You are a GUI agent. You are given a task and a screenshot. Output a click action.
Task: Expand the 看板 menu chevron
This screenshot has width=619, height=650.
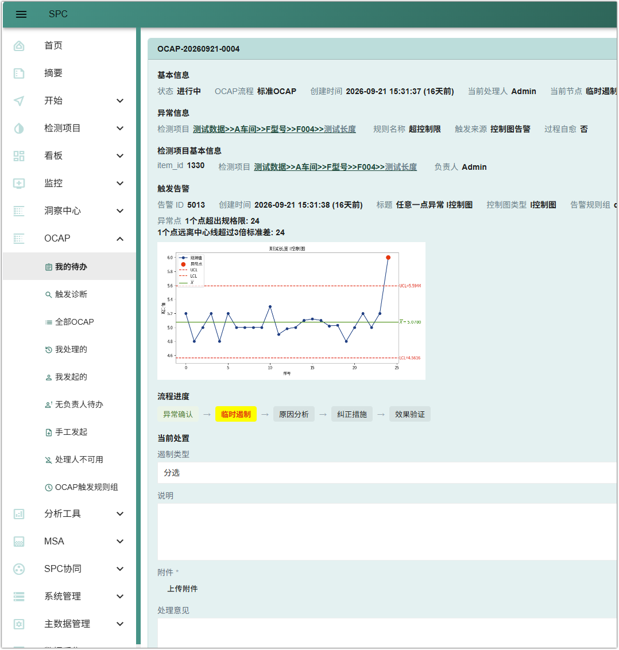coord(120,156)
